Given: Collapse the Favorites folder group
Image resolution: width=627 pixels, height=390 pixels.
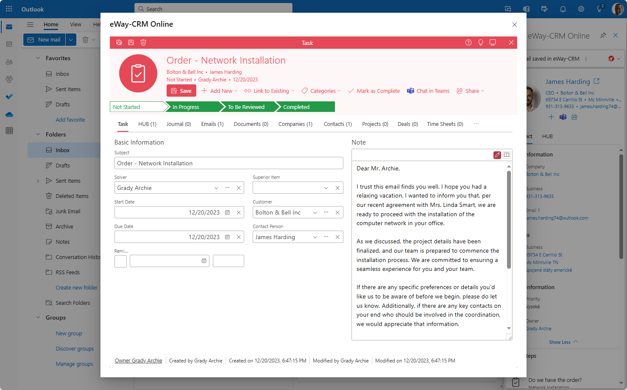Looking at the screenshot, I should pyautogui.click(x=38, y=58).
